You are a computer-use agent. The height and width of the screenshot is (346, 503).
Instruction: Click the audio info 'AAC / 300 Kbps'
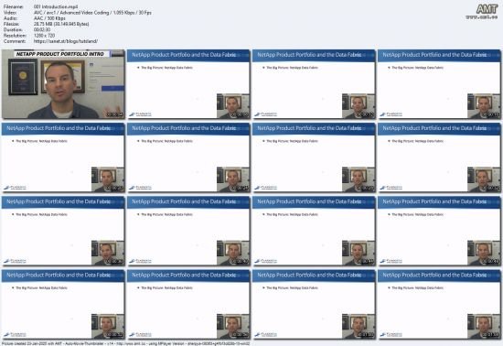(49, 18)
